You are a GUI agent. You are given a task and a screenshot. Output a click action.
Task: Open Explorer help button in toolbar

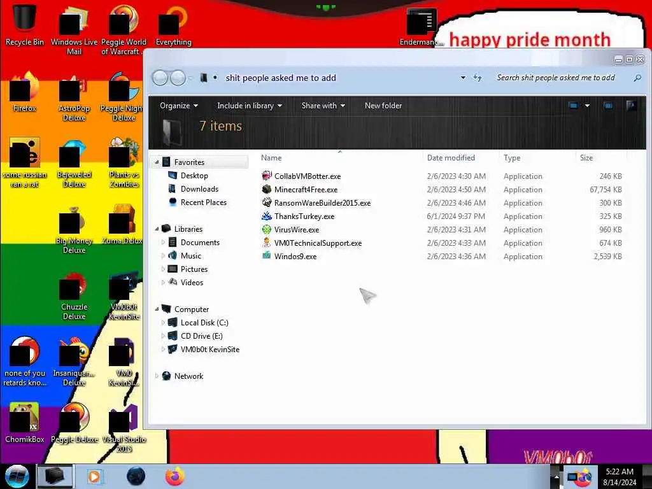pos(631,106)
